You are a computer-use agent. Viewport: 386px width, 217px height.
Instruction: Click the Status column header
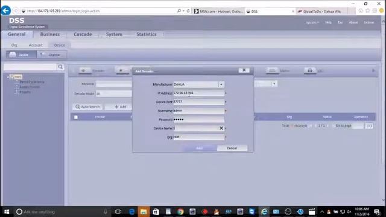tap(327, 117)
